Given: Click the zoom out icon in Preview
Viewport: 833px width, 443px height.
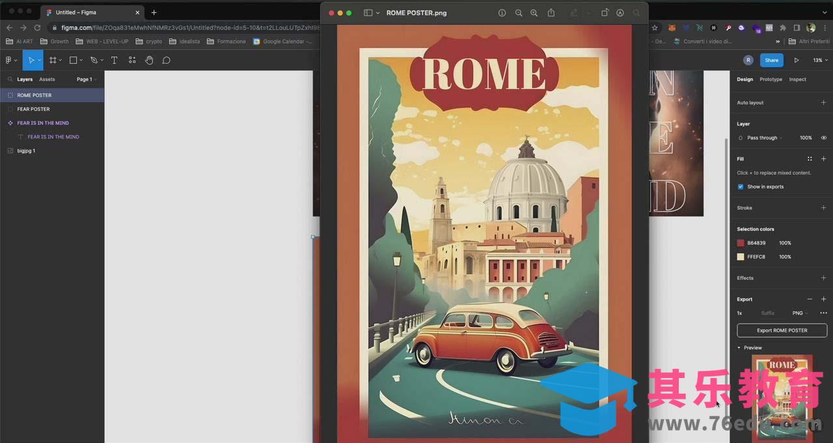Looking at the screenshot, I should [x=519, y=13].
